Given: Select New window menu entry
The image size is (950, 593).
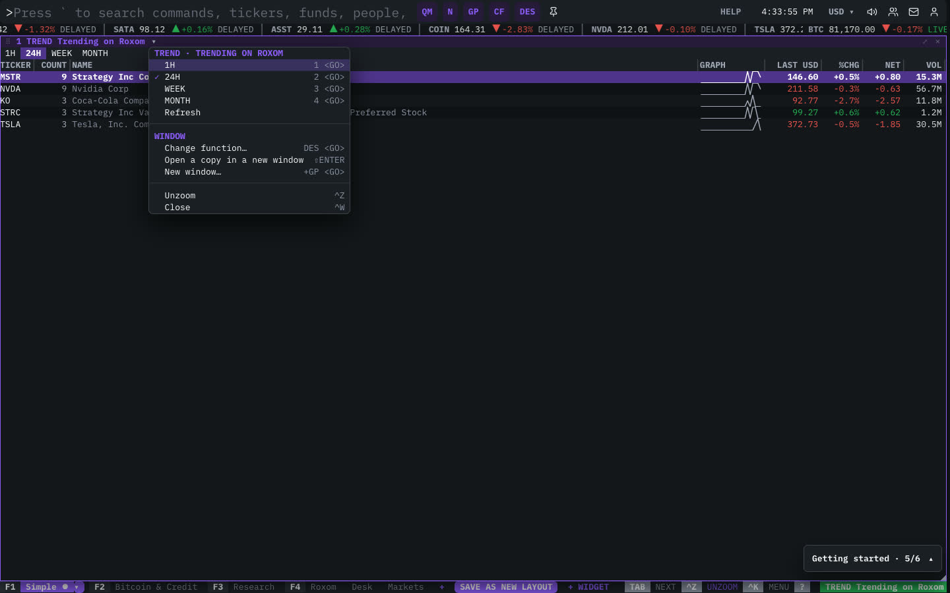Looking at the screenshot, I should tap(249, 172).
